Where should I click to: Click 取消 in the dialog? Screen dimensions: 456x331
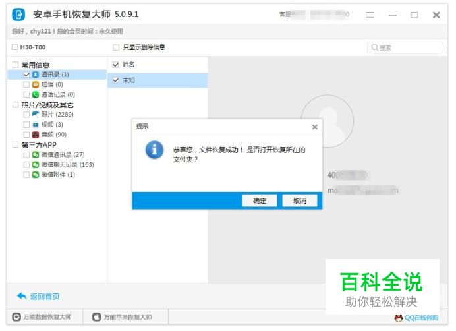pos(300,200)
